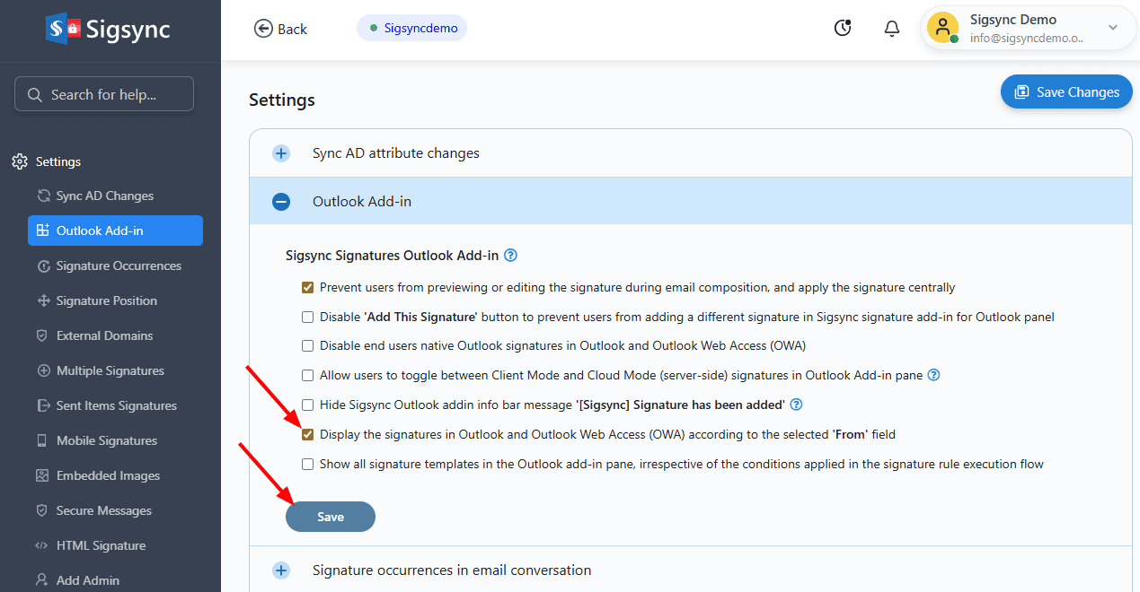Open the Sigsync Demo account dropdown arrow
1140x592 pixels.
pos(1113,28)
